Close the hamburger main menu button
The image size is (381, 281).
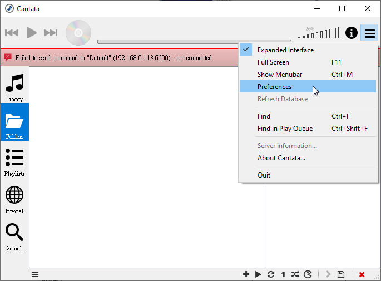tap(369, 33)
